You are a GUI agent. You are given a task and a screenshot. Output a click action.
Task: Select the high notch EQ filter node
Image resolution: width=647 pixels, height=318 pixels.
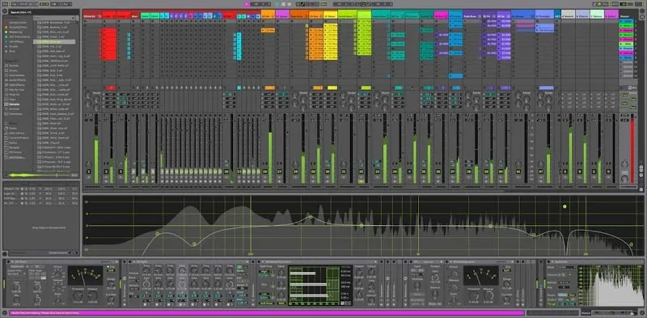click(x=534, y=235)
